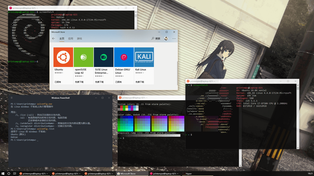Screen dimensions: 314x176
Task: Click the SUSE Linux Enterprise name text
Action: click(102, 71)
